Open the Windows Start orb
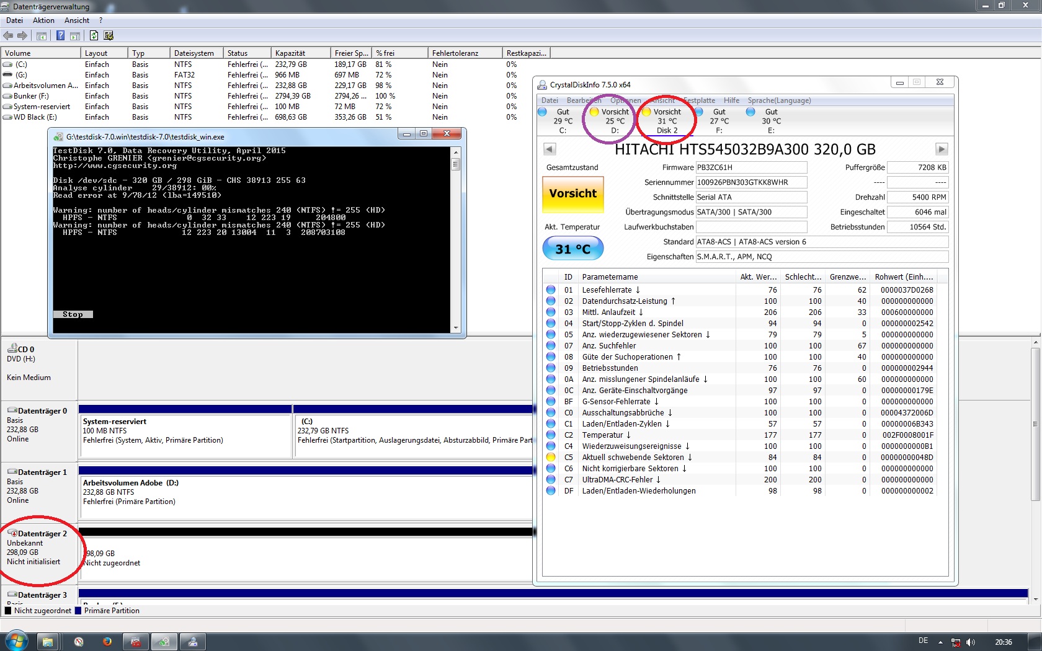Viewport: 1042px width, 651px height. 16,641
